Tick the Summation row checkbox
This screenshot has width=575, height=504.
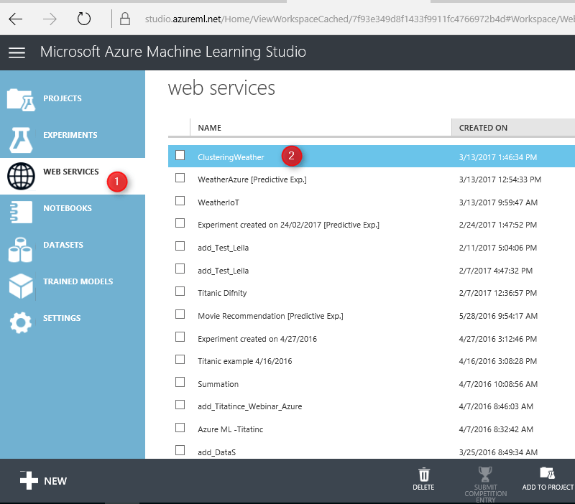[180, 383]
